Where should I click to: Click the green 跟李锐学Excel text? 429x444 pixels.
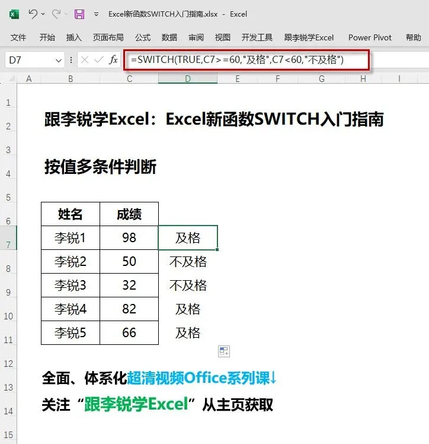136,404
